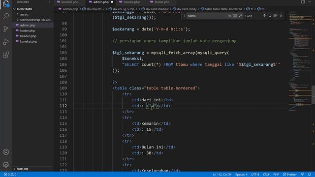Click unsaved dot on admin.php tab

(x=112, y=2)
